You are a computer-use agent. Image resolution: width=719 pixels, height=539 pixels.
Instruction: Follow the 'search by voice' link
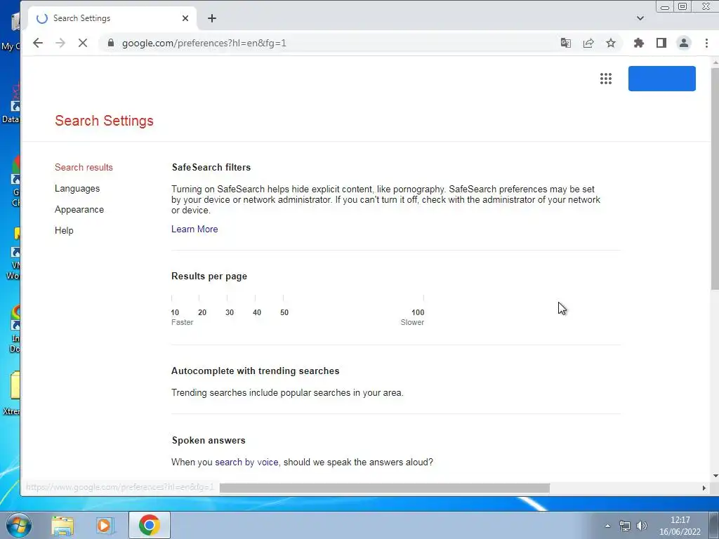point(246,462)
